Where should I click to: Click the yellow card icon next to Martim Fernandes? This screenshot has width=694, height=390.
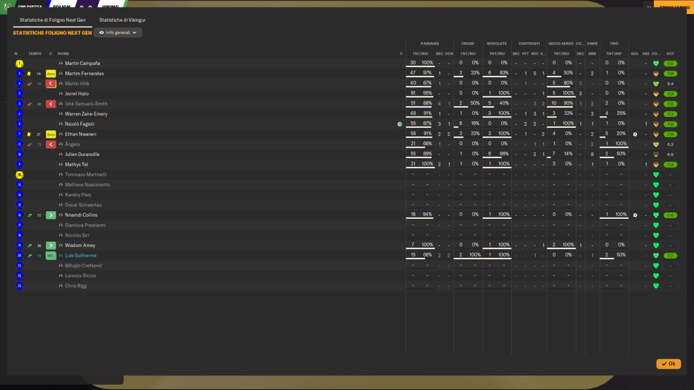click(x=29, y=74)
